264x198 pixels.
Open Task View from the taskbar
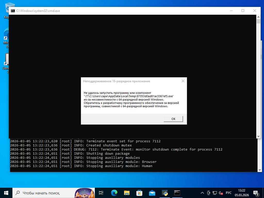click(x=101, y=193)
